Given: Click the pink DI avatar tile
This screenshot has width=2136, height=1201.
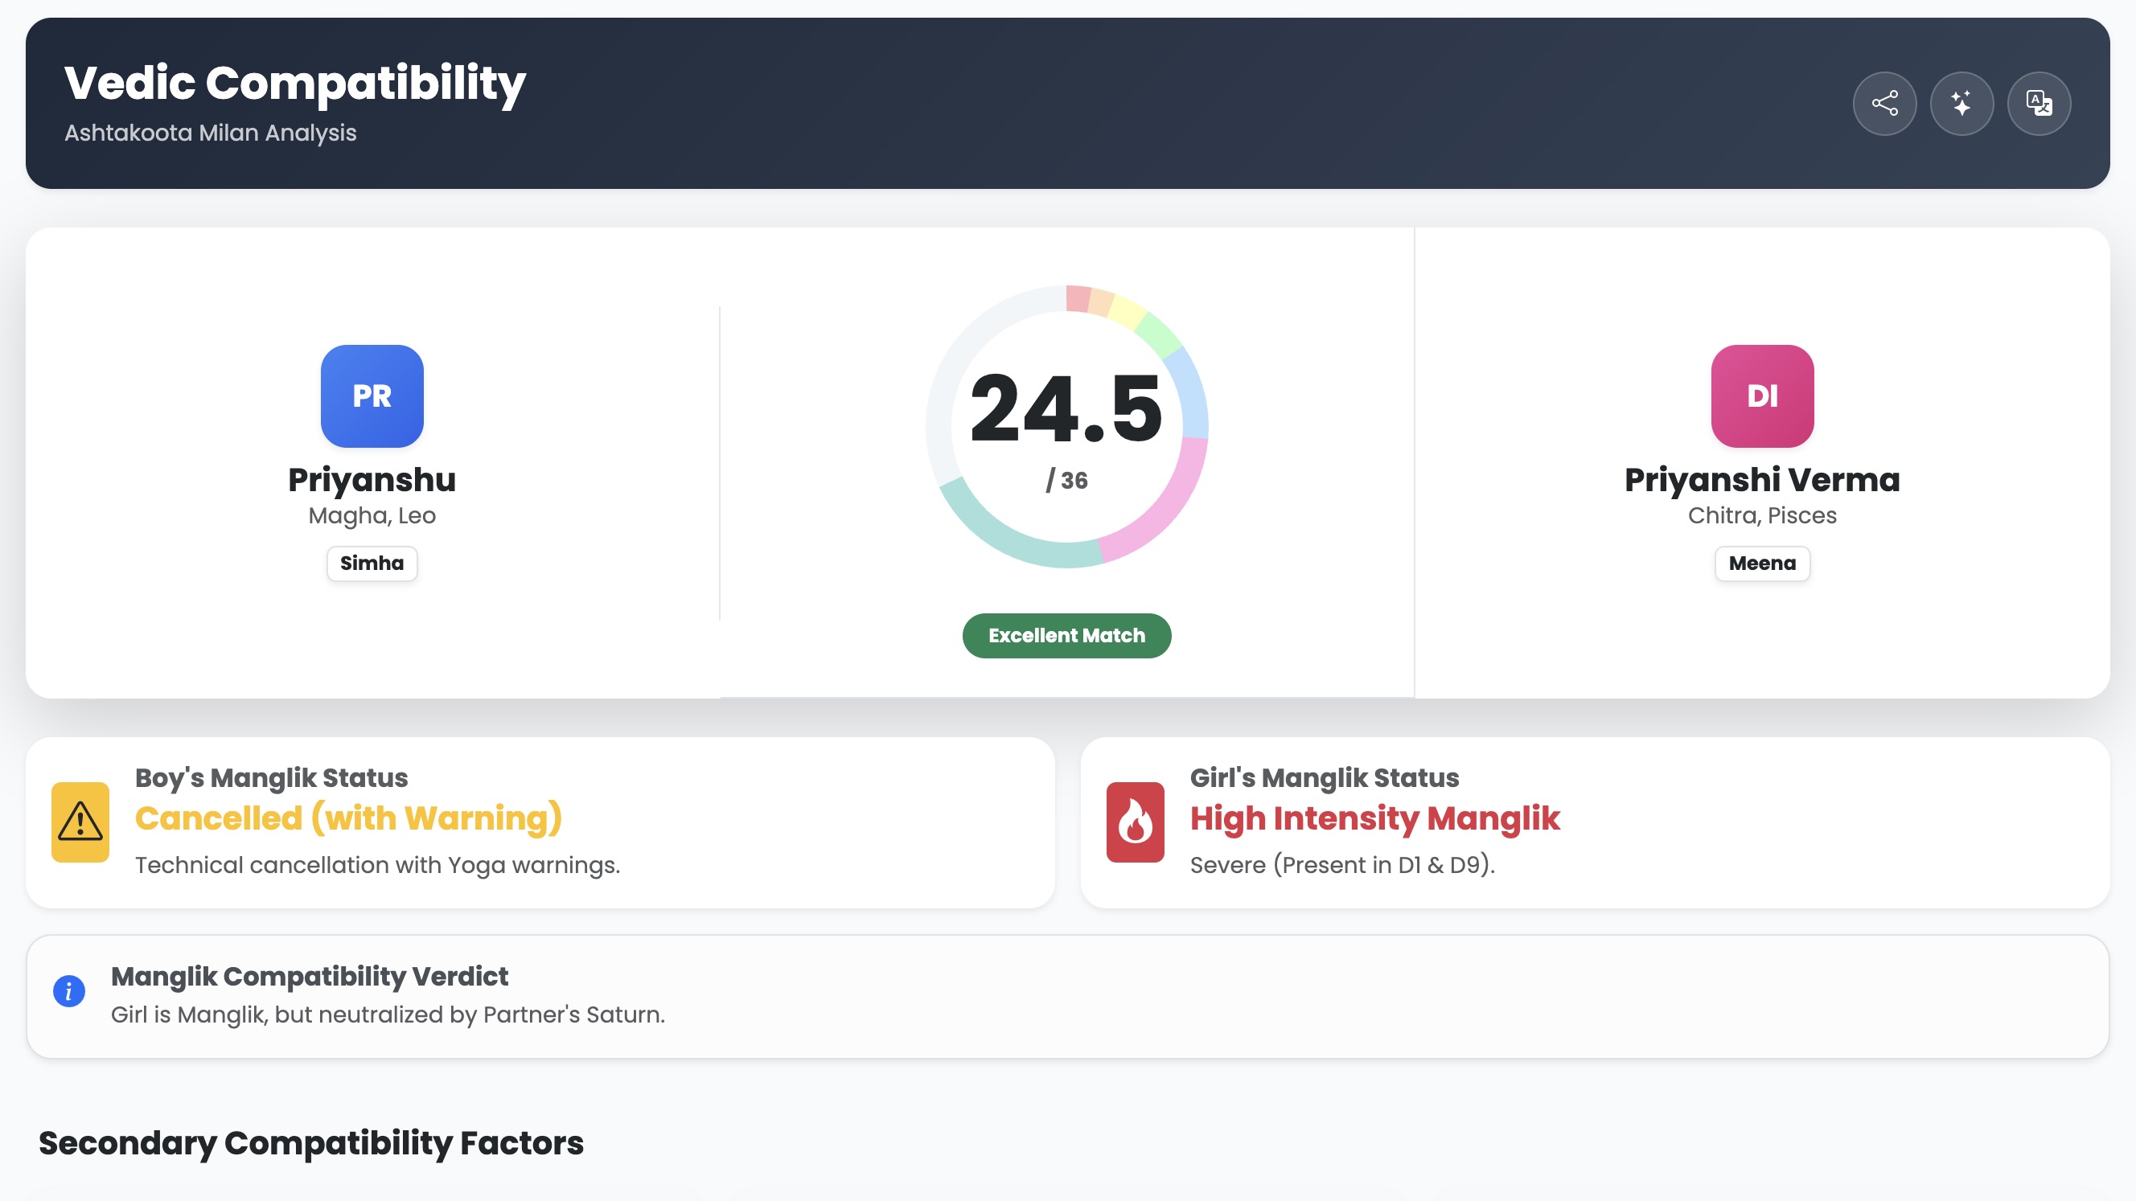Looking at the screenshot, I should [1762, 396].
